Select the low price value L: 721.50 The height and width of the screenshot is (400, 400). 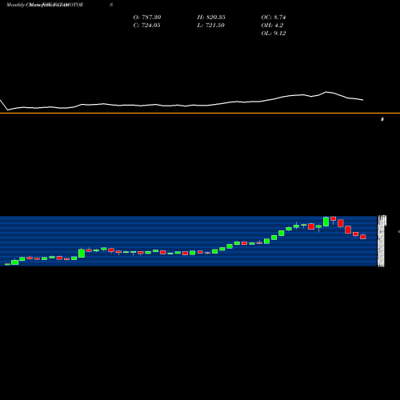210,26
